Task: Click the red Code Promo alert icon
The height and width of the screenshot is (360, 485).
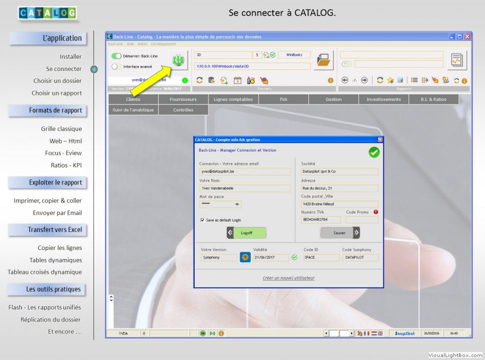Action: pyautogui.click(x=376, y=212)
